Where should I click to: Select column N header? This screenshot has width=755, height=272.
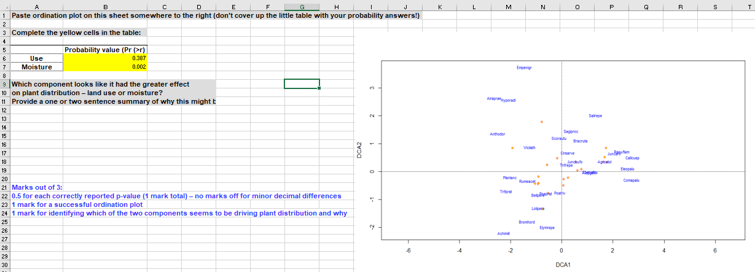point(544,6)
